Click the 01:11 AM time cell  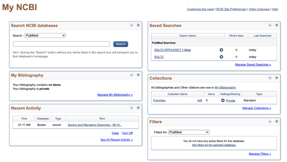(24, 125)
